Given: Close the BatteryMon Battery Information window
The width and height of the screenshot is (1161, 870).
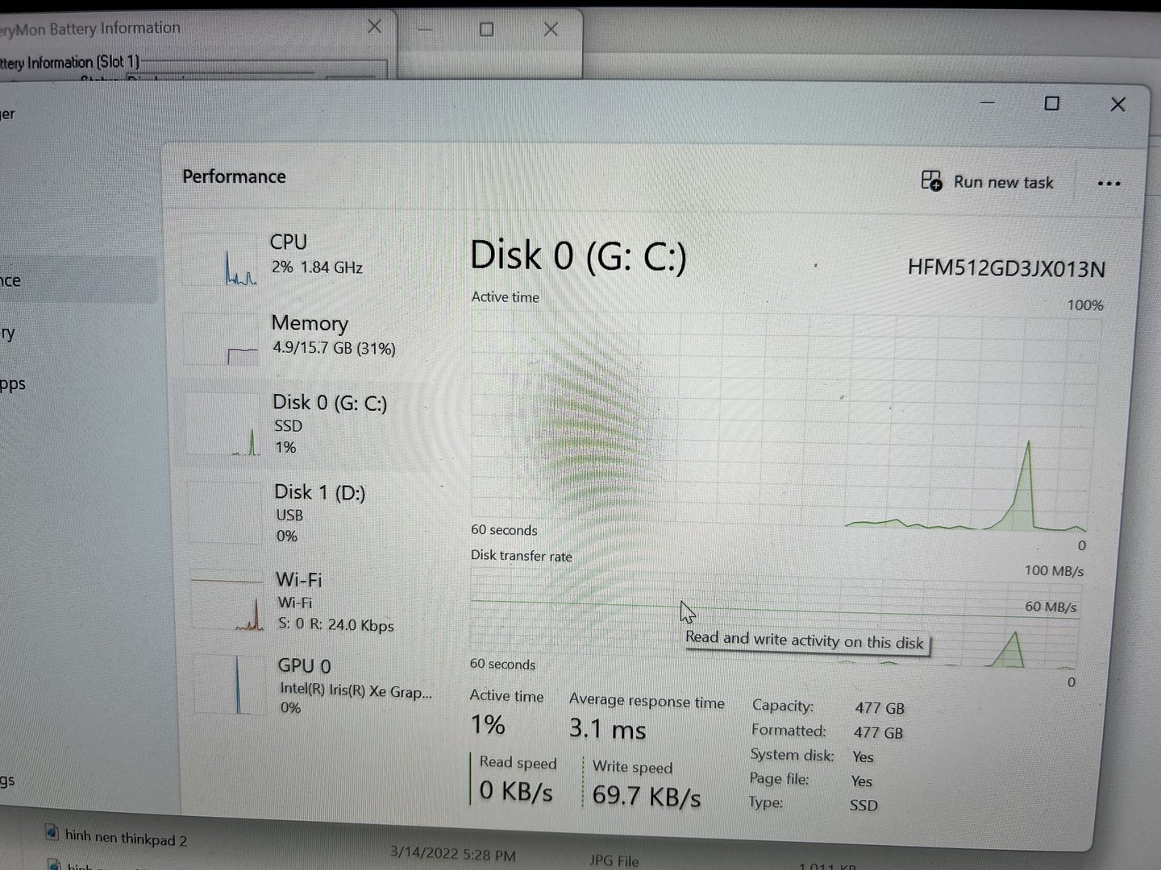Looking at the screenshot, I should [375, 27].
